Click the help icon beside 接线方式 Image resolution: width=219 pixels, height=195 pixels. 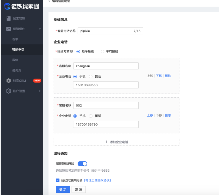click(71, 51)
